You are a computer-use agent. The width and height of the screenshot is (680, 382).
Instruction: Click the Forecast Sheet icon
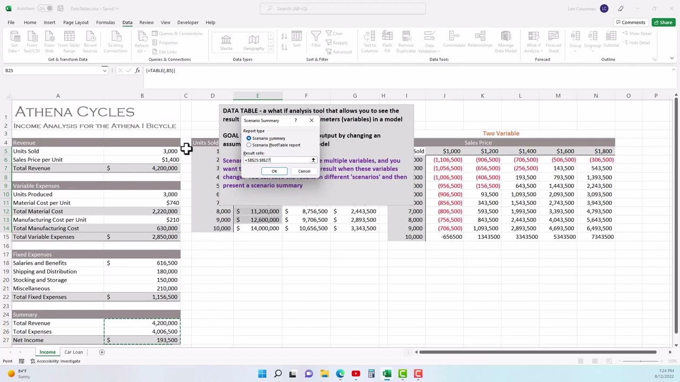click(x=554, y=42)
